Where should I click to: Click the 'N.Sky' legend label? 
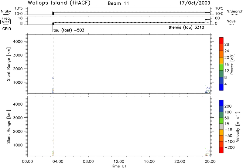click(6, 11)
